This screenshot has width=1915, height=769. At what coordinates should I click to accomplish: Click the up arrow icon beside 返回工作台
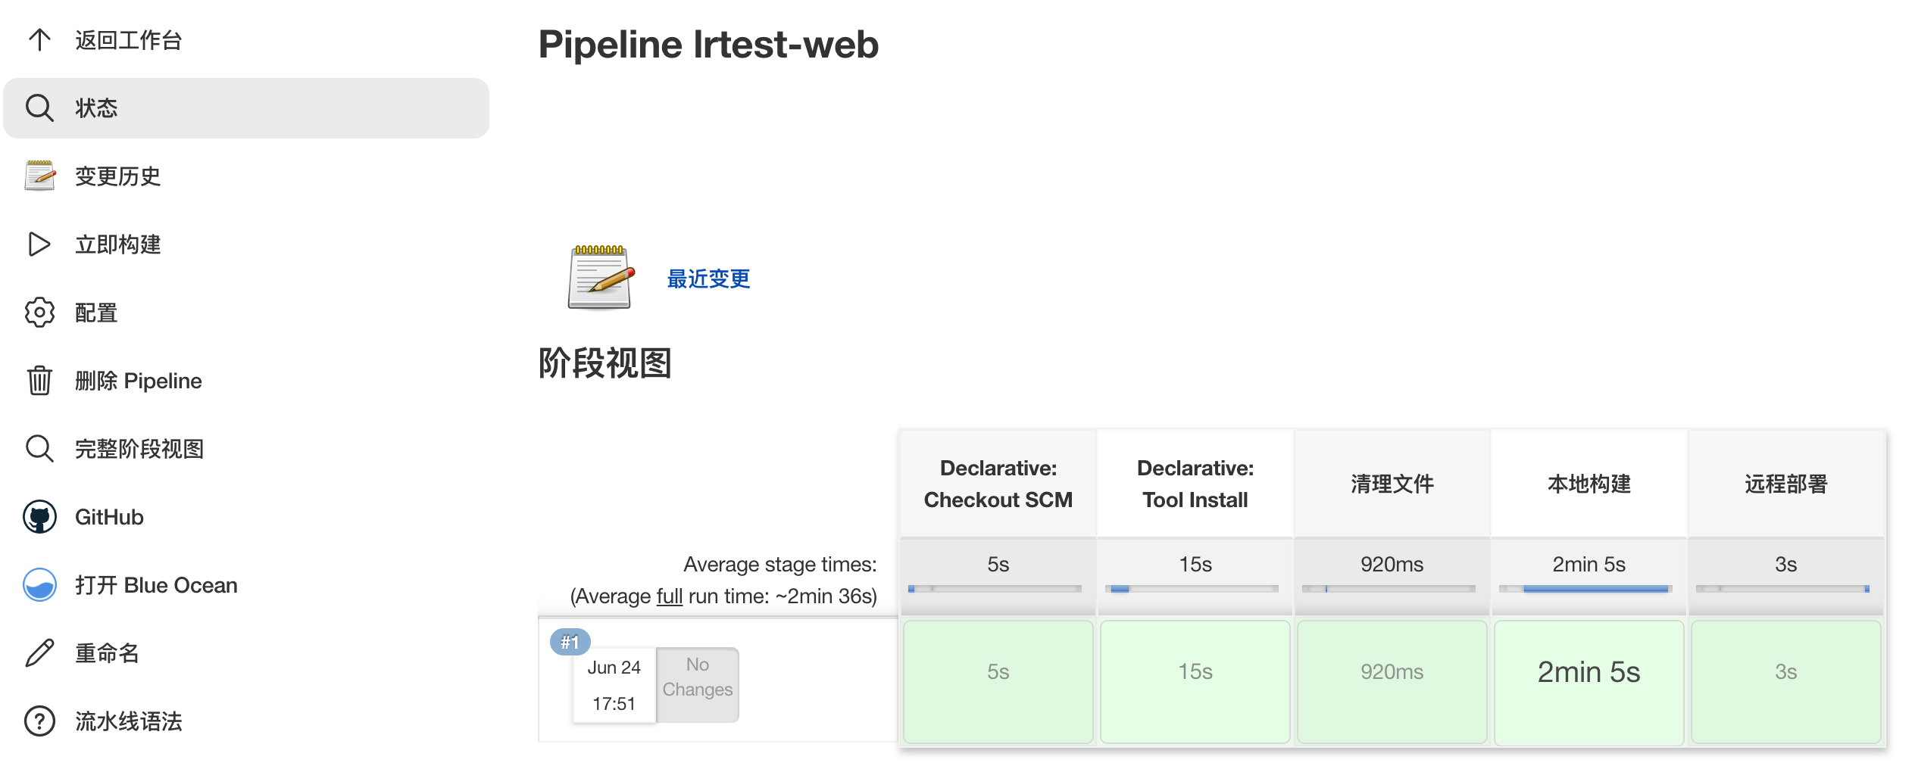39,39
